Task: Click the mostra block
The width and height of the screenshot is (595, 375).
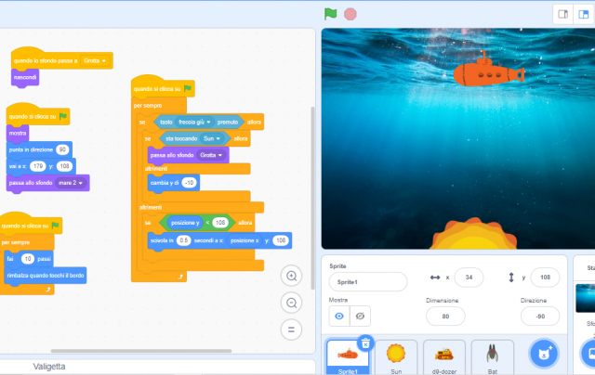Action: click(x=18, y=134)
